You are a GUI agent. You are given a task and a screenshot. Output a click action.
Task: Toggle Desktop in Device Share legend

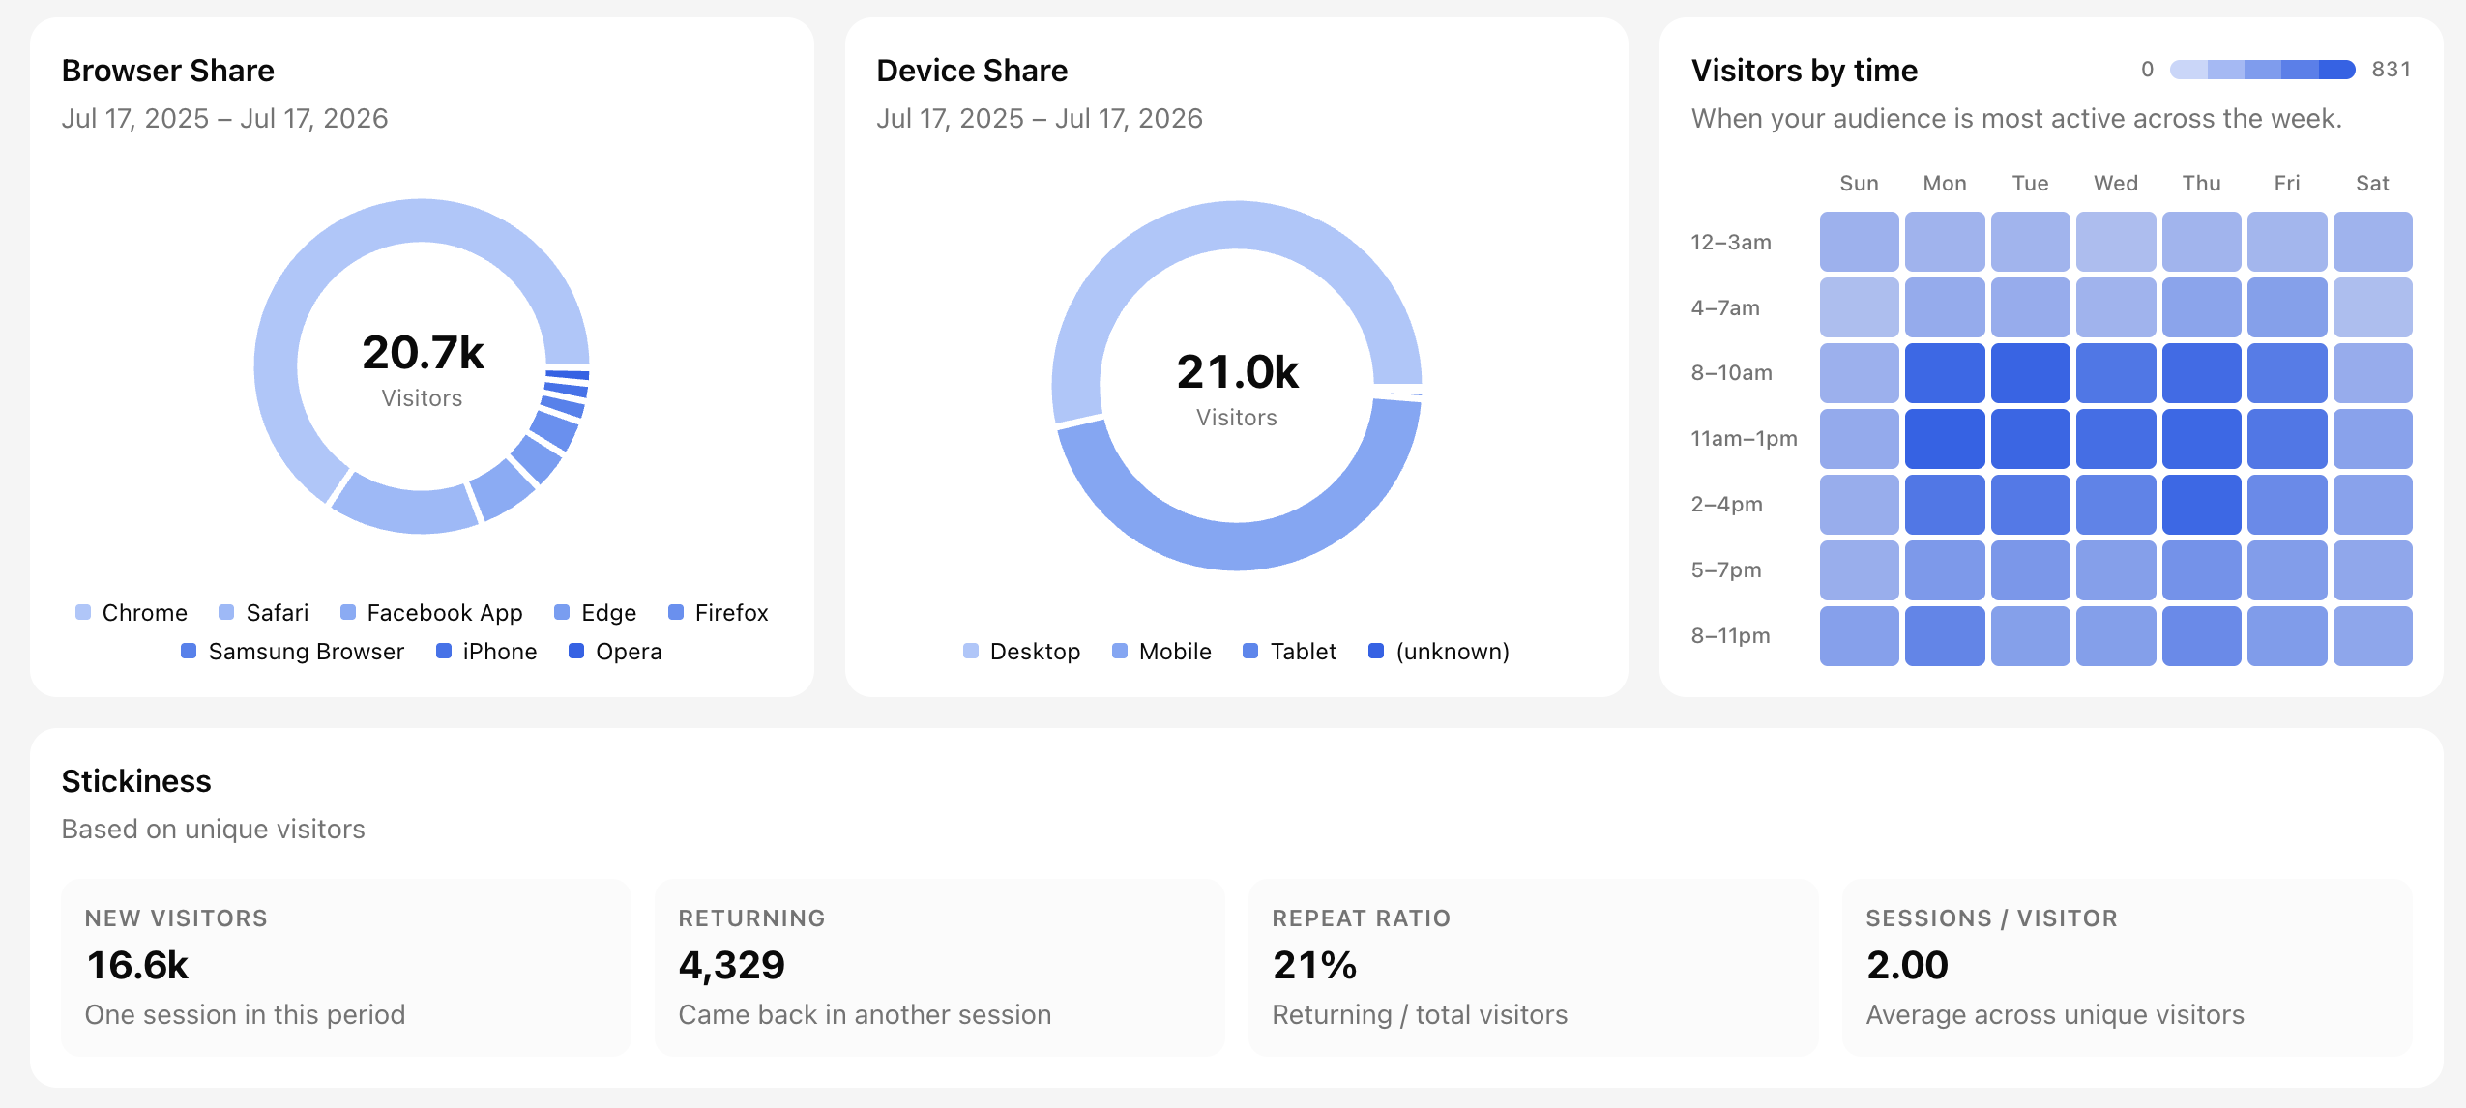[x=1022, y=651]
